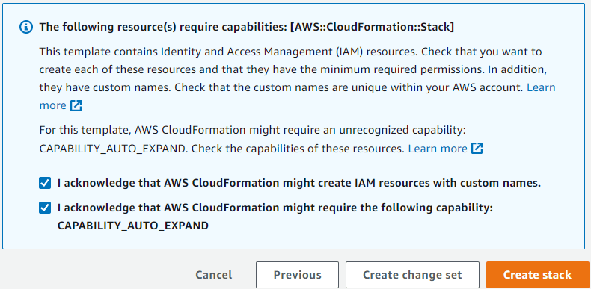The width and height of the screenshot is (591, 289).
Task: Click label 'I acknowledge... IAM resources with custom names'
Action: click(299, 183)
